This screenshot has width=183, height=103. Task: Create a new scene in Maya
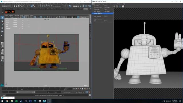tap(14, 6)
